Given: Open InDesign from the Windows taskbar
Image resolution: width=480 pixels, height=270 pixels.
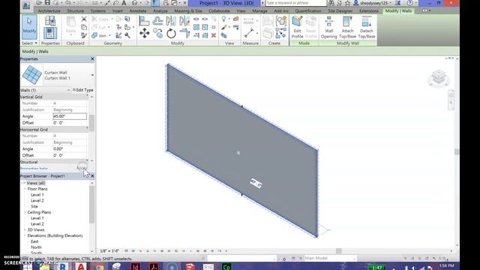Looking at the screenshot, I should 135,267.
